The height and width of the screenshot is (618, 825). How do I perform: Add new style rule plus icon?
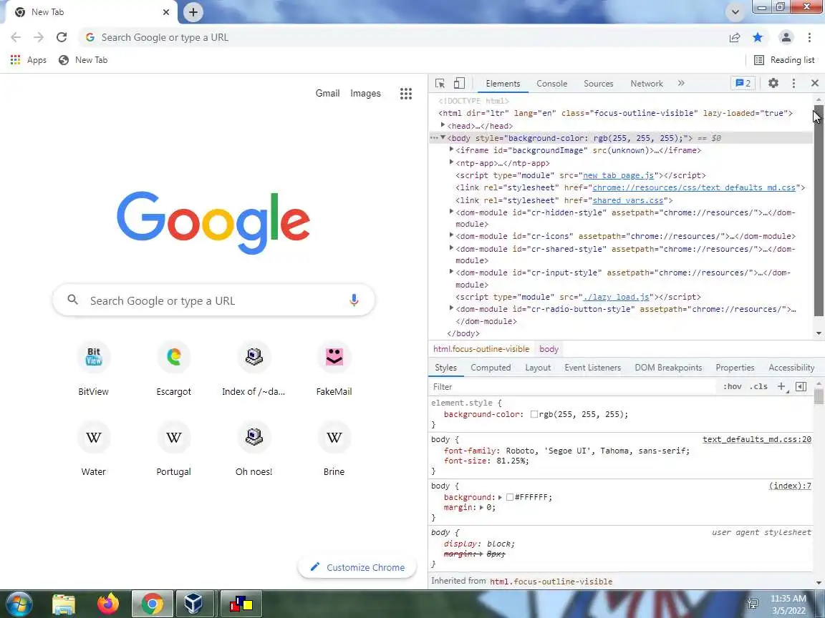pyautogui.click(x=781, y=386)
